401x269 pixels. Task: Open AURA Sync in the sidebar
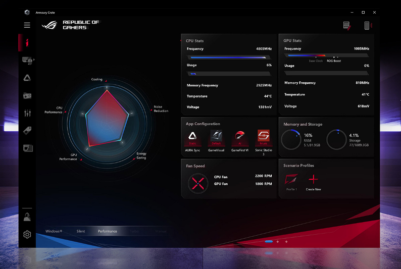pyautogui.click(x=27, y=78)
